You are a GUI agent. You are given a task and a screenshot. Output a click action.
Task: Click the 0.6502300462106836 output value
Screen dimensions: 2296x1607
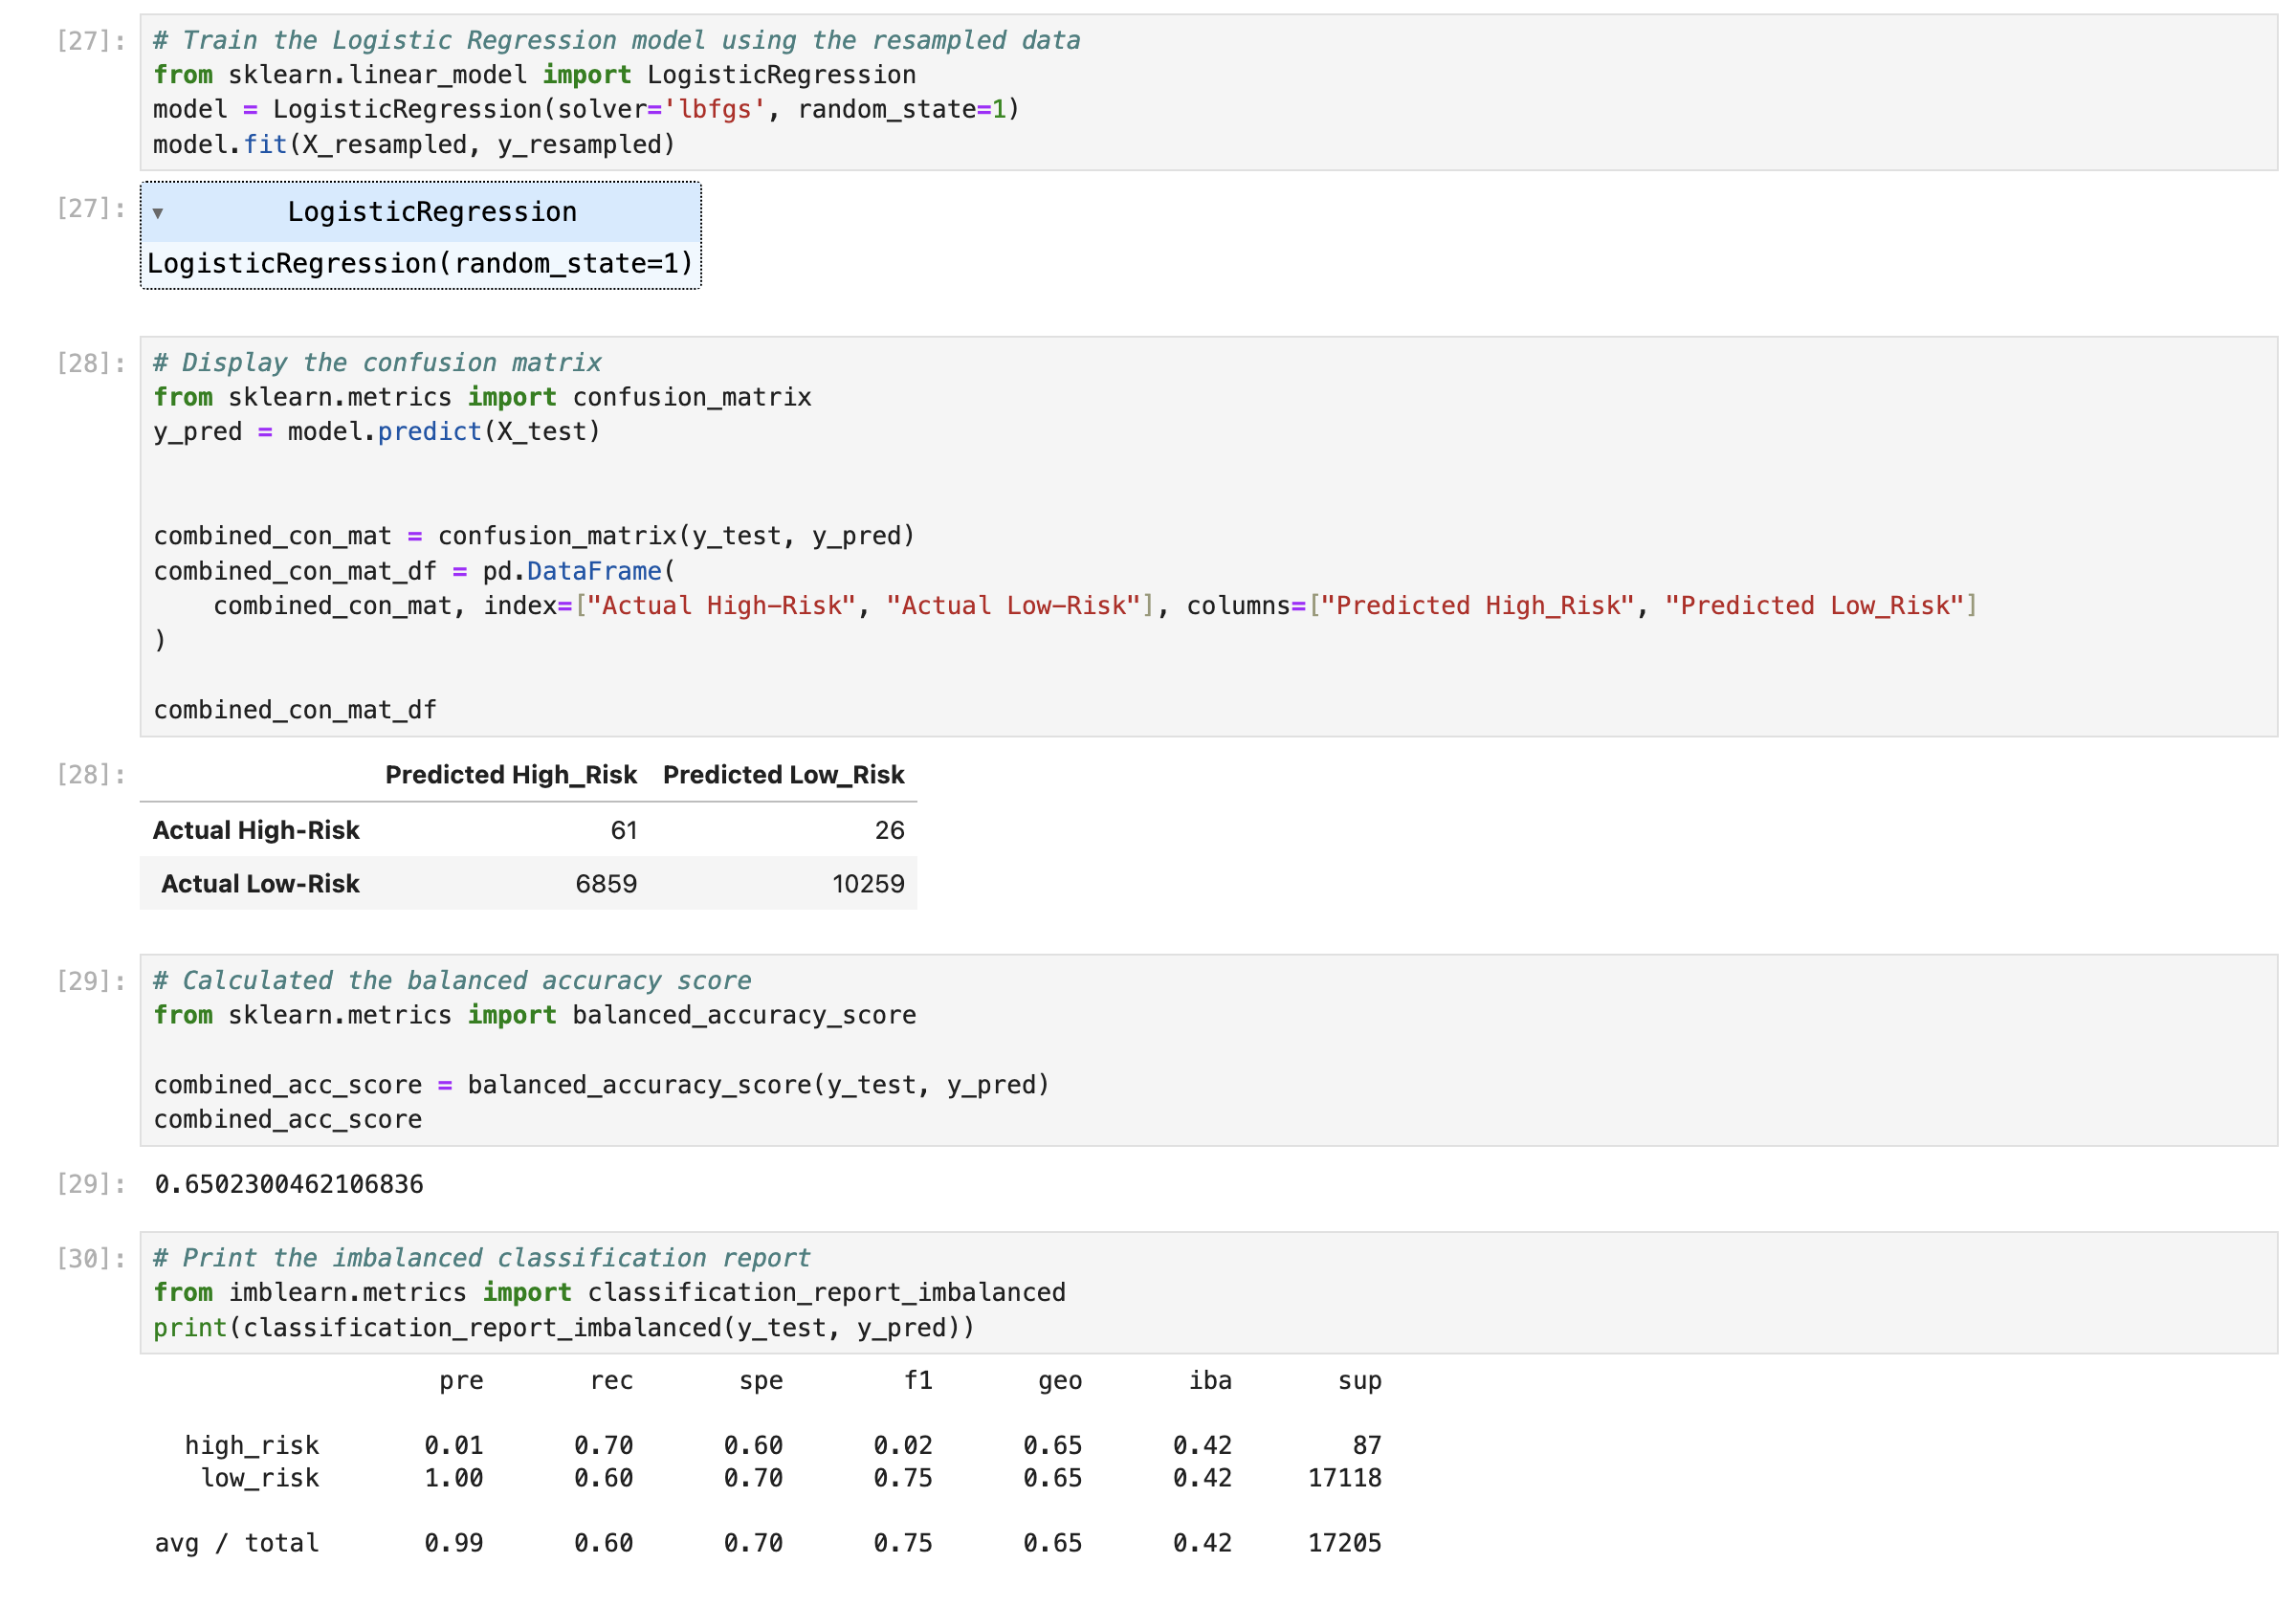click(289, 1185)
